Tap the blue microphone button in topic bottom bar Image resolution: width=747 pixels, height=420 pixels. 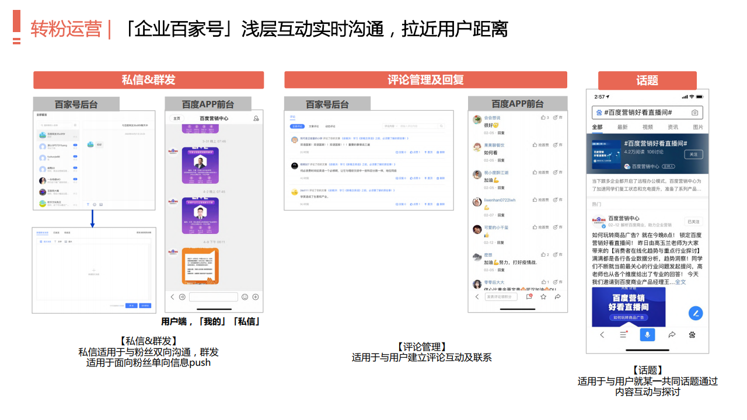click(647, 335)
